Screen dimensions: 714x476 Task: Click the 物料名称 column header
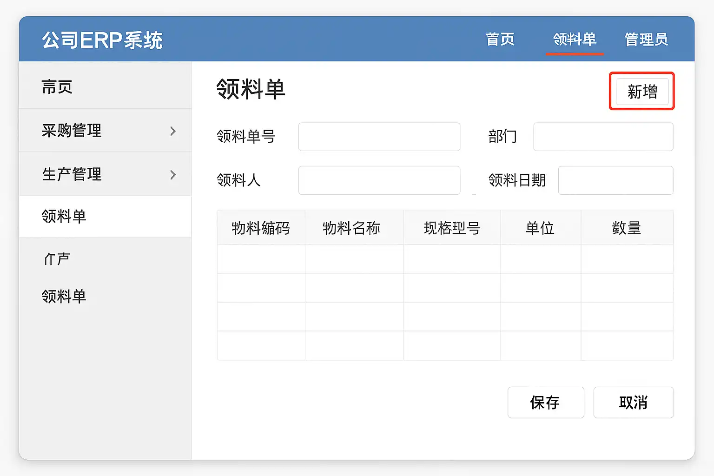[x=351, y=228]
